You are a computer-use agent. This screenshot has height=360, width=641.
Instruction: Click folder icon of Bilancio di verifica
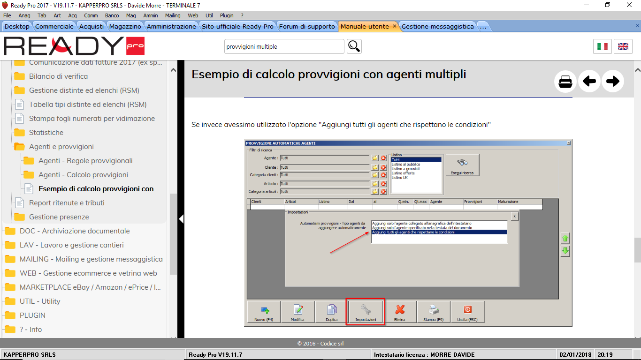[x=19, y=76]
